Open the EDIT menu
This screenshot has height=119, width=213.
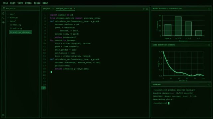(x=13, y=3)
